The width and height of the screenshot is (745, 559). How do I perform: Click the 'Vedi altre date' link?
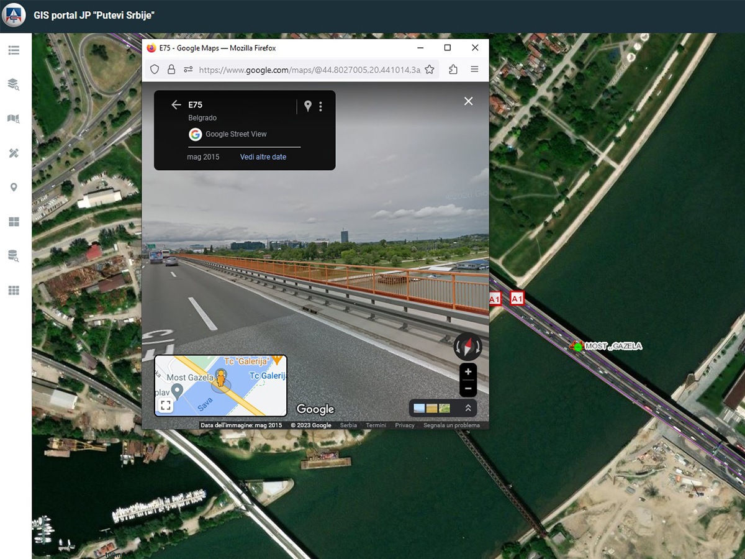[263, 157]
